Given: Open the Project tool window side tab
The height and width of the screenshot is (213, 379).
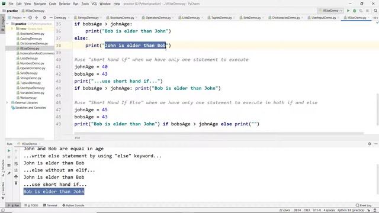Looking at the screenshot, I should pyautogui.click(x=2, y=24).
